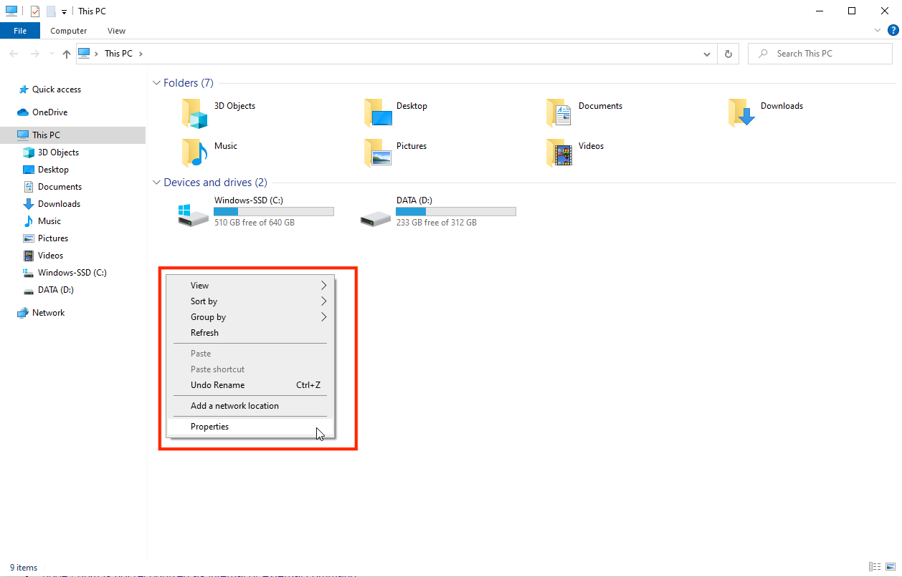Refresh the address bar location

pos(728,54)
